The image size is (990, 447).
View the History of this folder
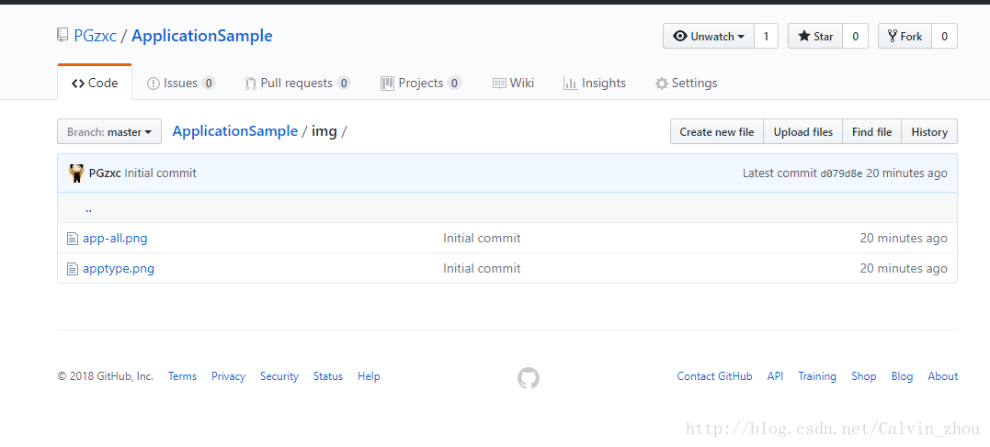tap(929, 132)
